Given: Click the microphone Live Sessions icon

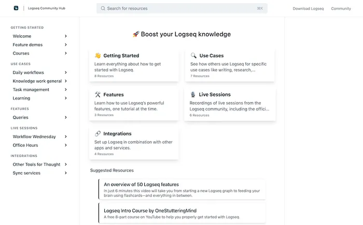Looking at the screenshot, I should [193, 94].
